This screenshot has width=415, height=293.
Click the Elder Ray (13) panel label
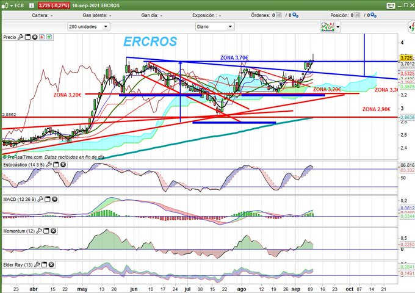tap(18, 264)
